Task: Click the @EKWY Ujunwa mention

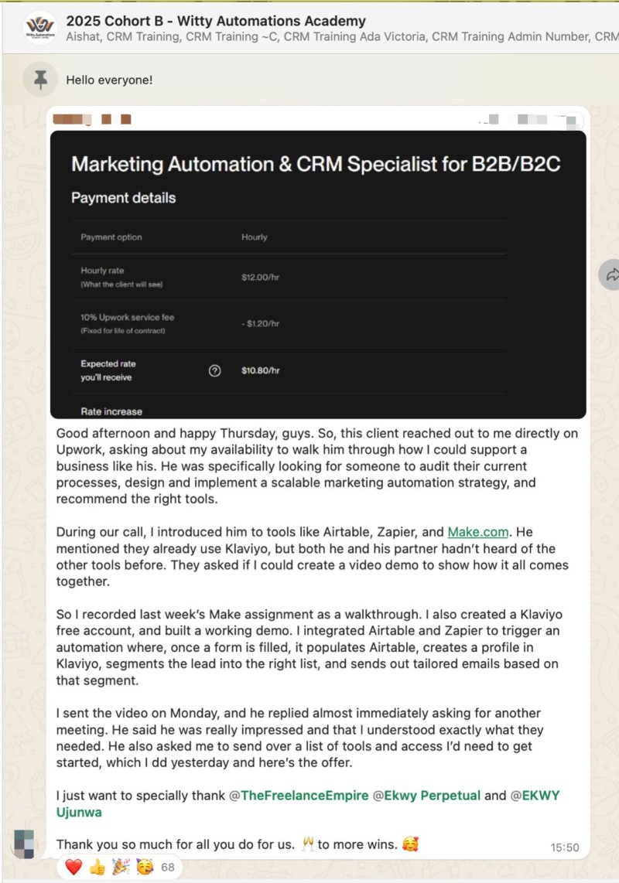Action: 308,803
